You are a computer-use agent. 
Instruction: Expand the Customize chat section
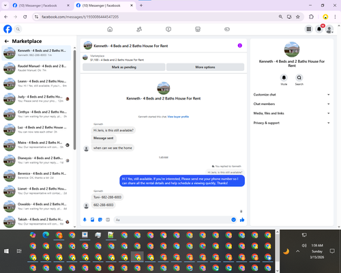(292, 95)
